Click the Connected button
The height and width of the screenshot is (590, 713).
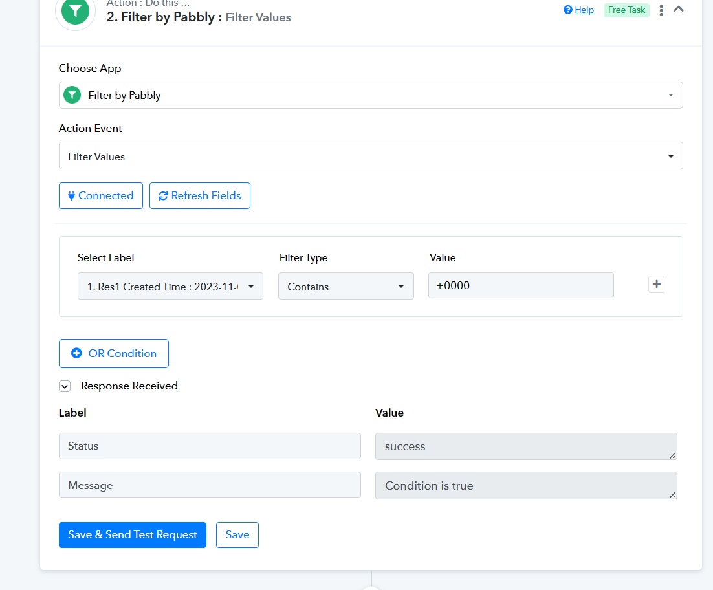coord(101,196)
